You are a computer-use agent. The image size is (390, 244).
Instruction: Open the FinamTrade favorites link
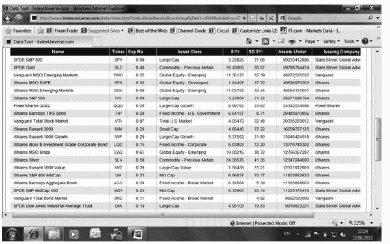pyautogui.click(x=63, y=30)
